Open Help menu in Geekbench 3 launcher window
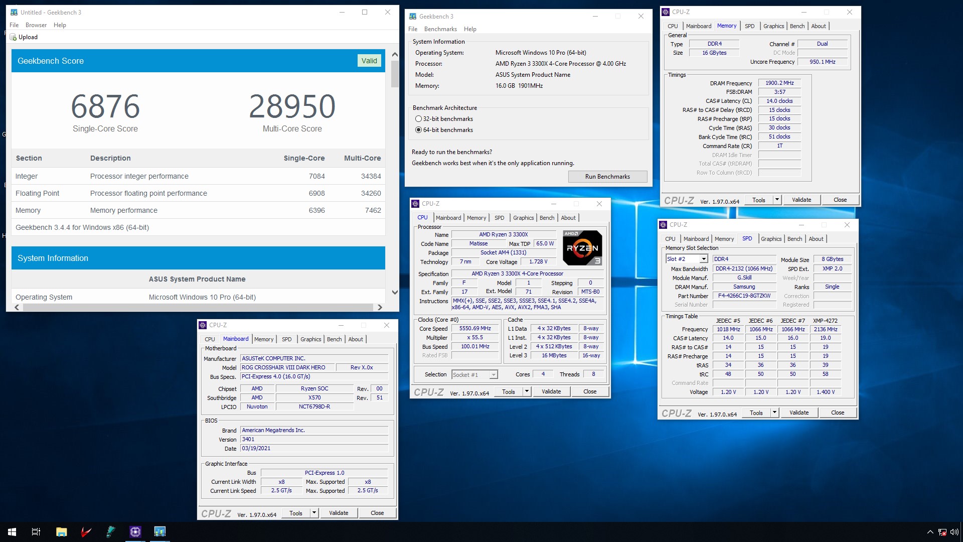This screenshot has height=542, width=963. (x=470, y=29)
